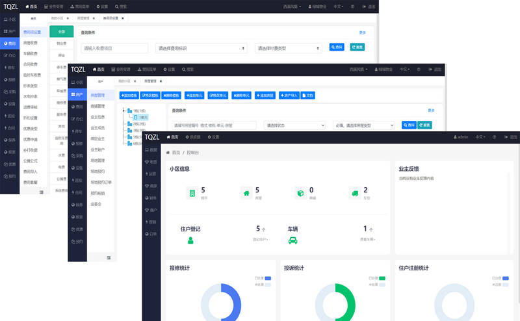The image size is (520, 321).
Task: Click house number input field in middle window
Action: tap(214, 125)
